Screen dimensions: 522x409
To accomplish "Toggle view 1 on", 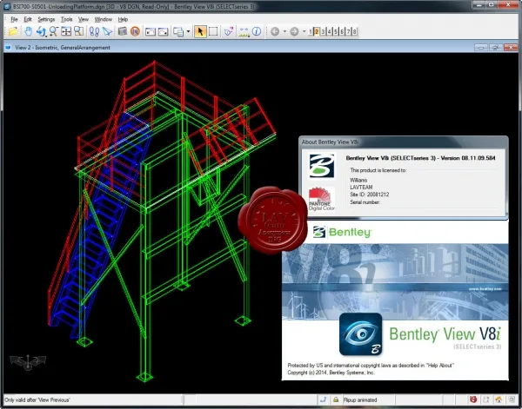I will click(311, 31).
